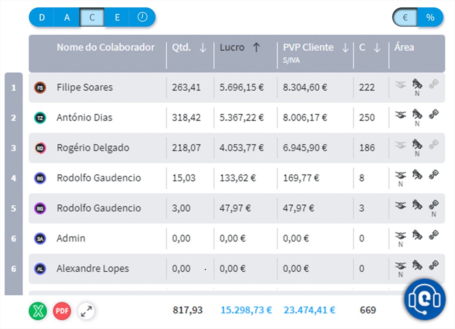455x329 pixels.
Task: Click handshake icon in António Dias row
Action: [x=401, y=115]
